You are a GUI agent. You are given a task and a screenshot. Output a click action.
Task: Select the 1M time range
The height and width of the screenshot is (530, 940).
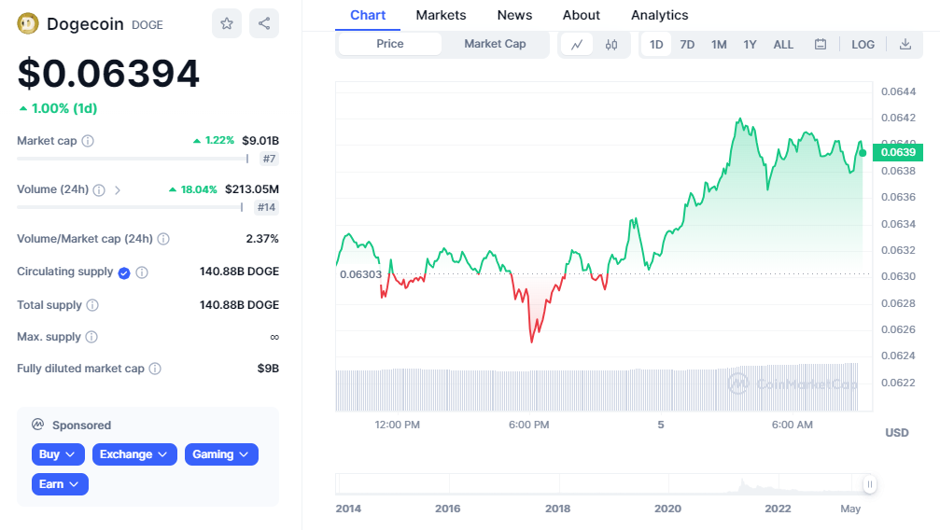pos(719,45)
